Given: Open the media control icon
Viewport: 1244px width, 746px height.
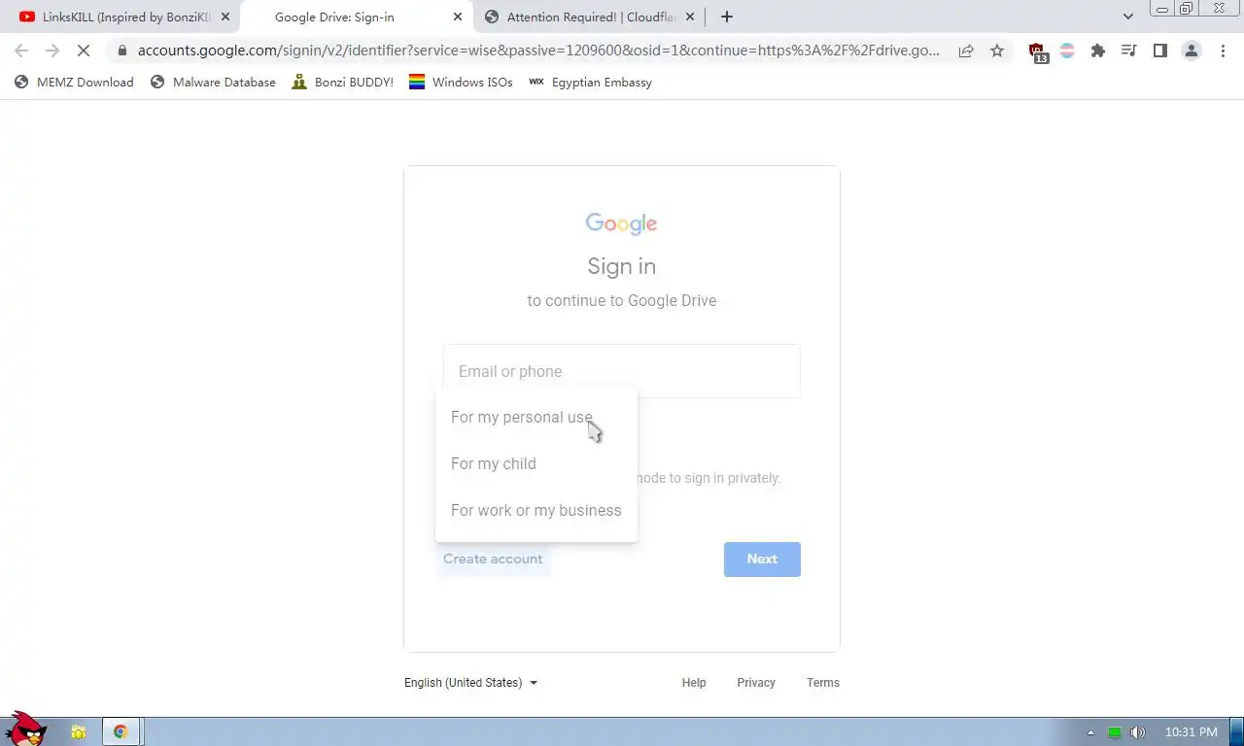Looking at the screenshot, I should (x=1128, y=51).
